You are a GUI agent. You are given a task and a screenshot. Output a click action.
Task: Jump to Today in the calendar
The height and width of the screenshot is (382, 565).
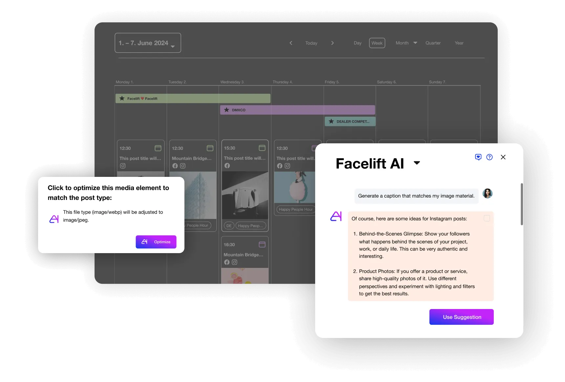click(x=311, y=43)
